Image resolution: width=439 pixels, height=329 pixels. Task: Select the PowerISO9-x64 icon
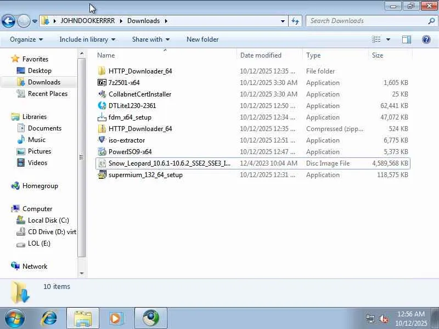pyautogui.click(x=102, y=152)
